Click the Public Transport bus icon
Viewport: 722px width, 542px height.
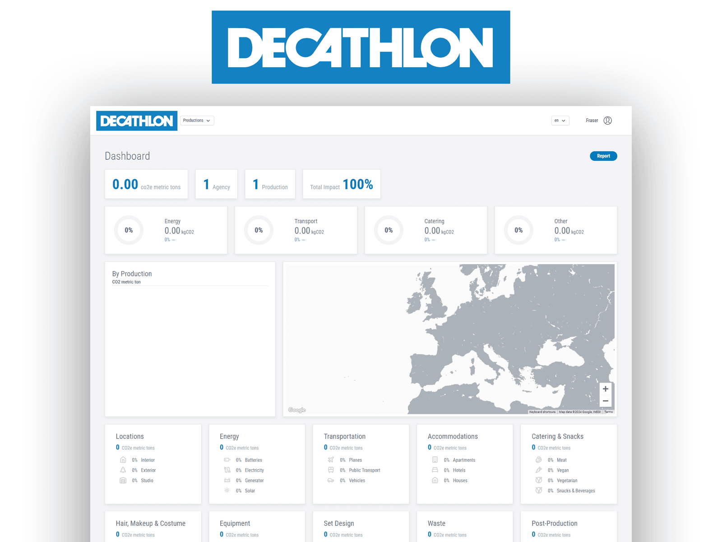tap(331, 470)
